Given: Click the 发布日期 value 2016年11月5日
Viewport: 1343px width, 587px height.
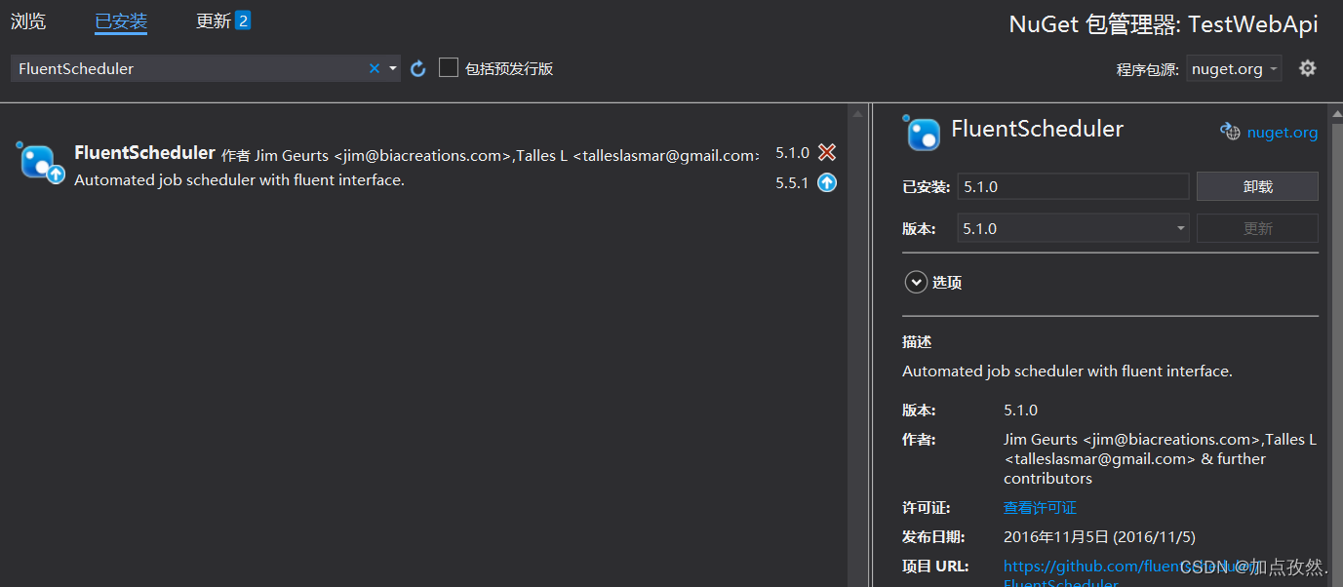Looking at the screenshot, I should pyautogui.click(x=1099, y=536).
